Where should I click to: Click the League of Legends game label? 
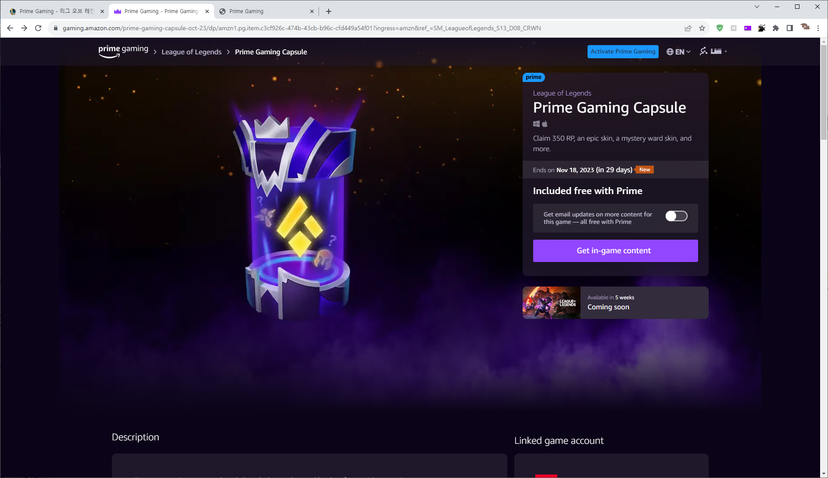click(562, 93)
